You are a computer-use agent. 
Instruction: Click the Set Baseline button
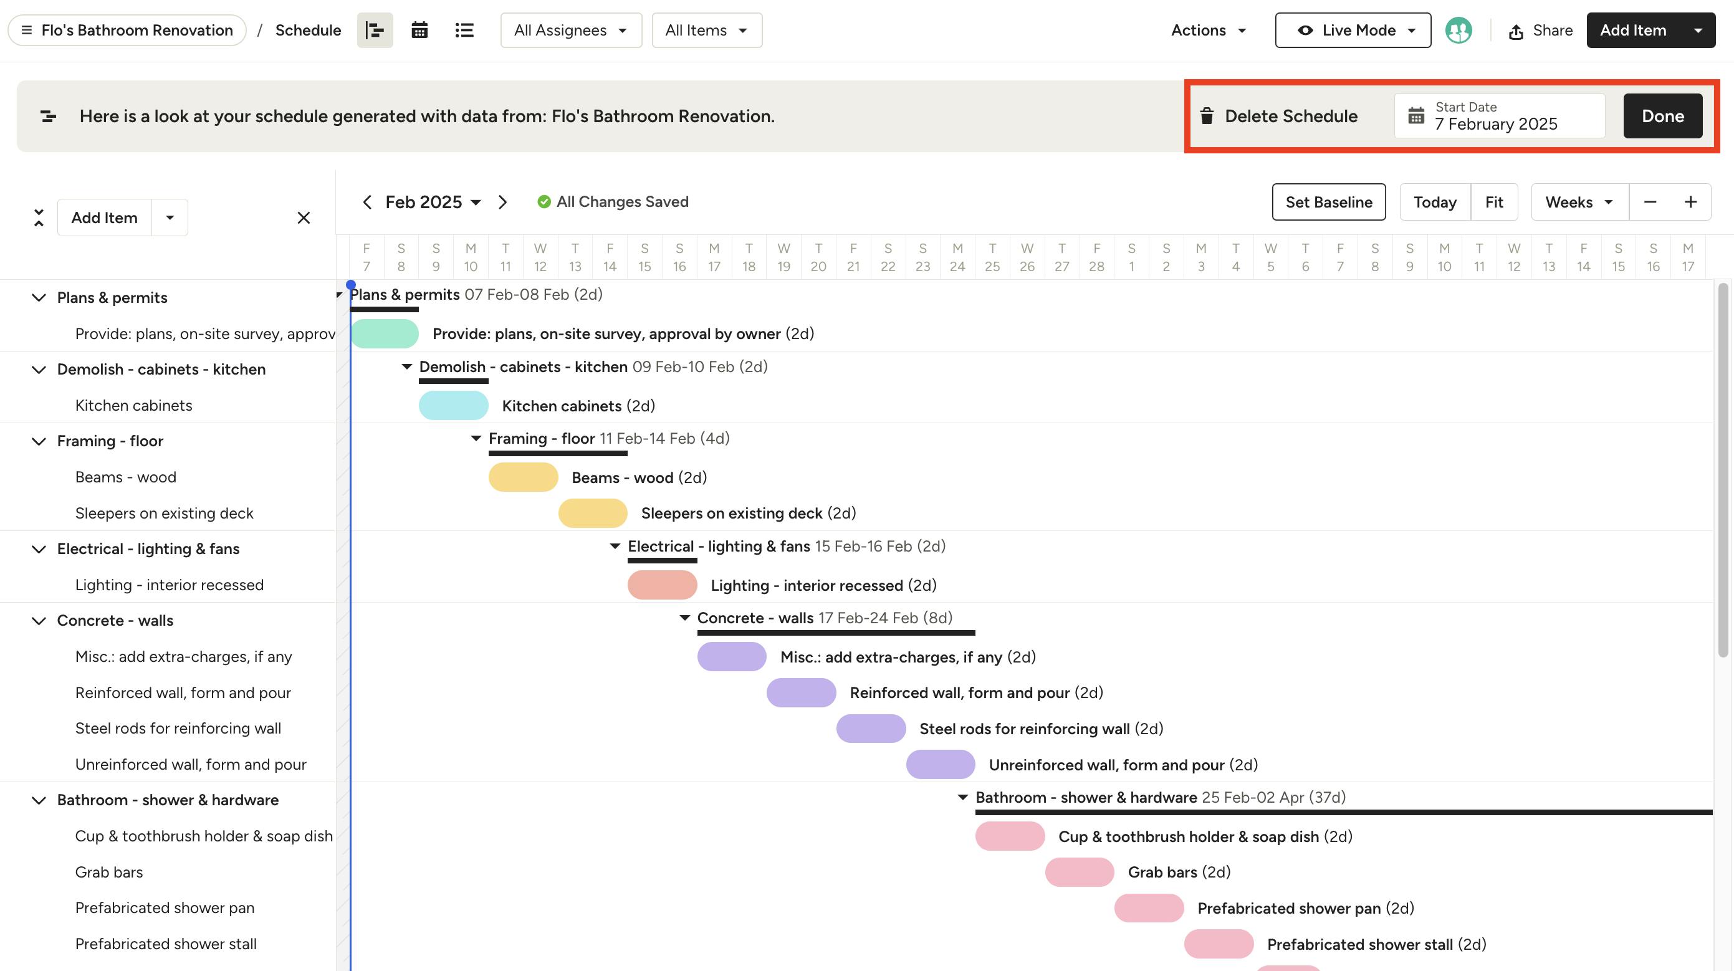coord(1328,201)
